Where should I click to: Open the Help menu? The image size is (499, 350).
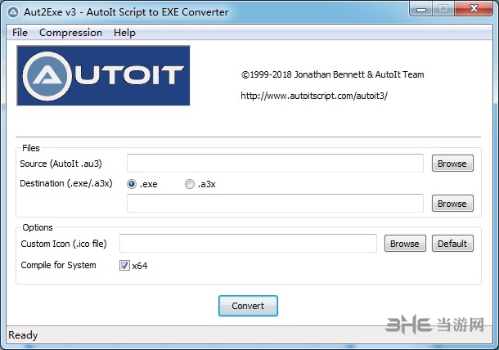pyautogui.click(x=124, y=33)
